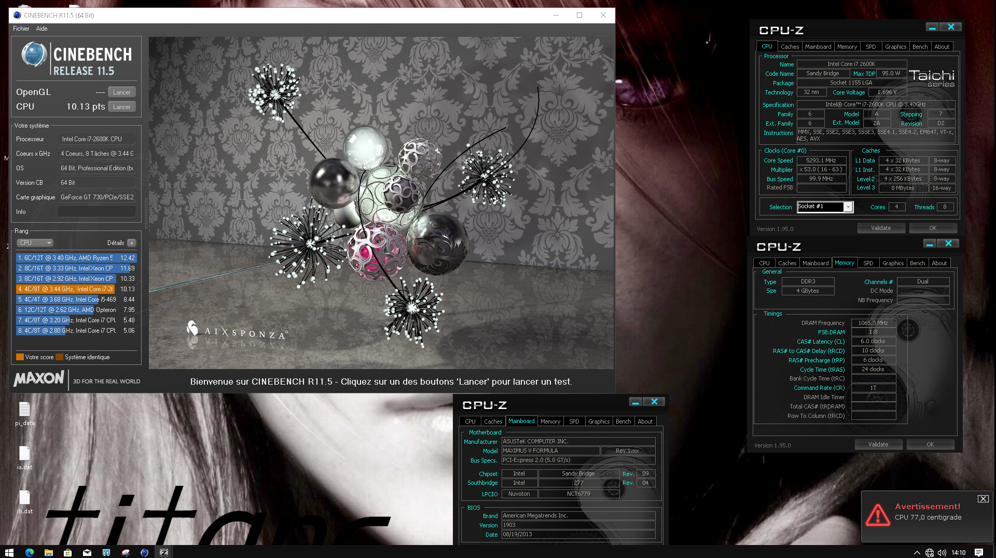Select ranking row 7 scoring 5.48
The height and width of the screenshot is (558, 996).
pyautogui.click(x=76, y=320)
